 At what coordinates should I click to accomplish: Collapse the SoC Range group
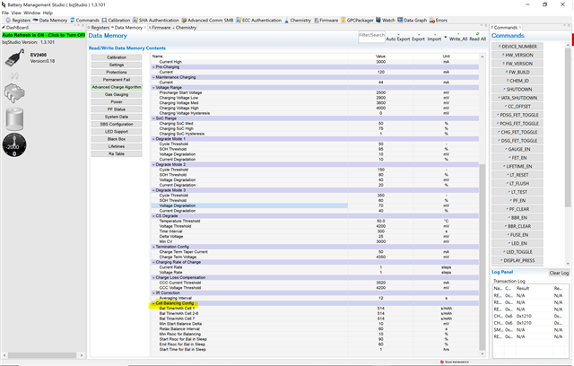click(x=153, y=118)
